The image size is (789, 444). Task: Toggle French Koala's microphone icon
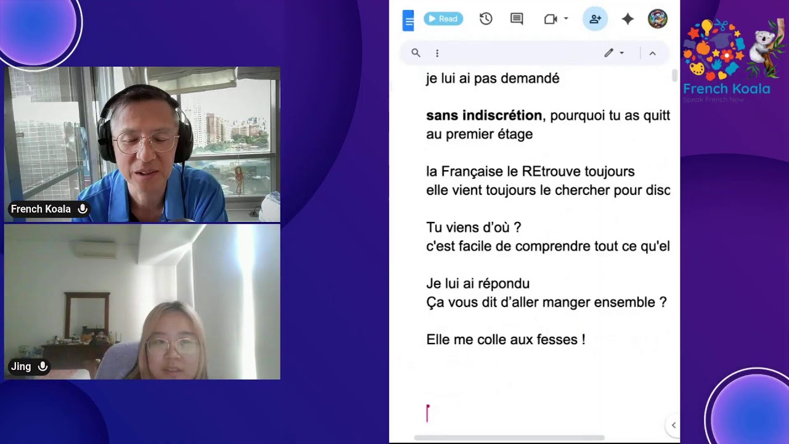82,209
